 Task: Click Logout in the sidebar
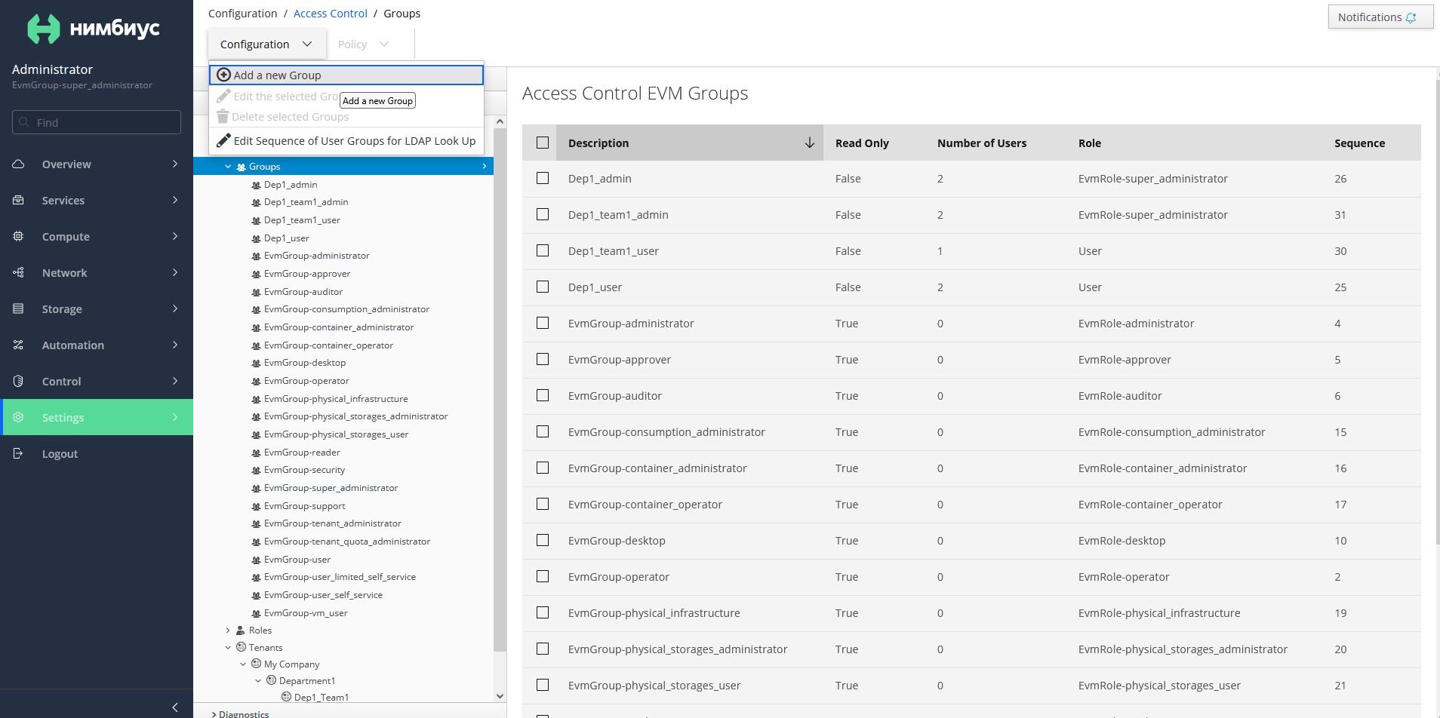coord(97,453)
